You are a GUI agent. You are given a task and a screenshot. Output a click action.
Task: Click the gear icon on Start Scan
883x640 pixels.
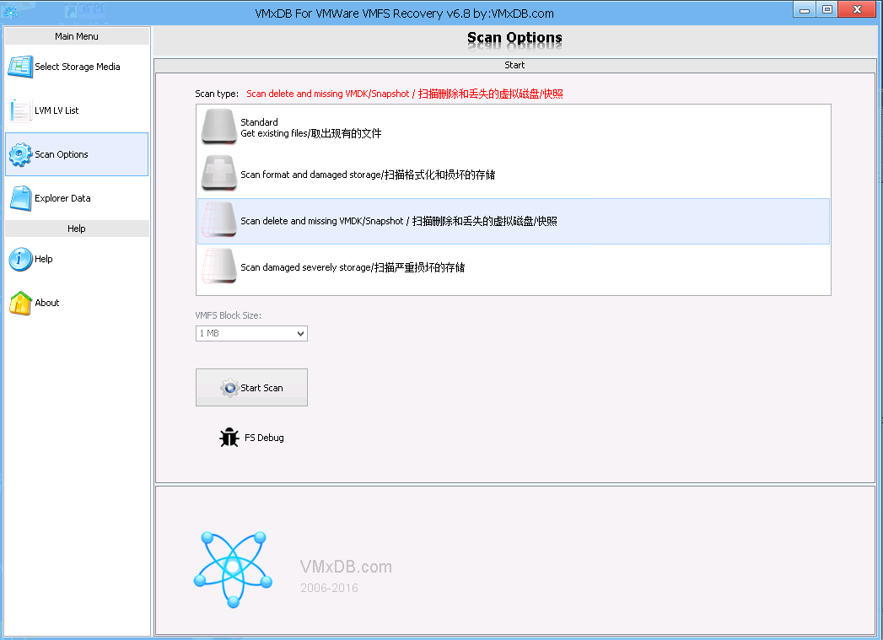click(229, 388)
